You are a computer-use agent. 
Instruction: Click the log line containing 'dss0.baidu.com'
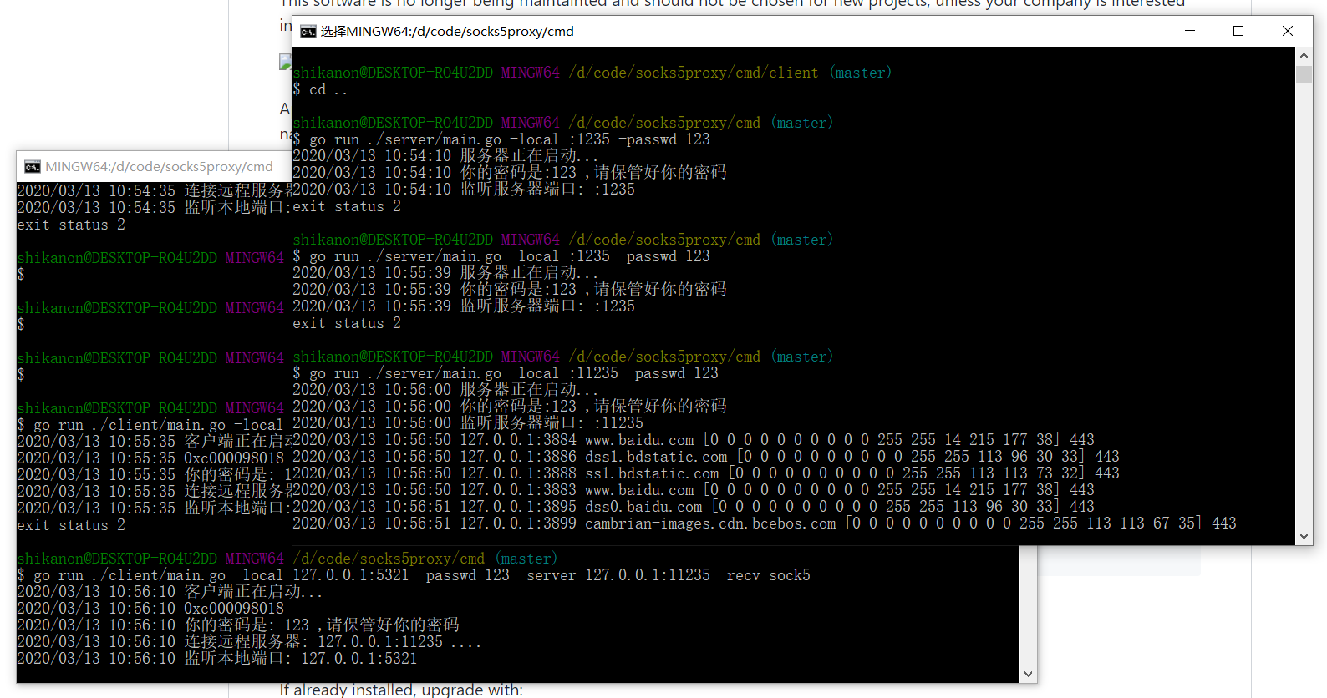pos(693,507)
